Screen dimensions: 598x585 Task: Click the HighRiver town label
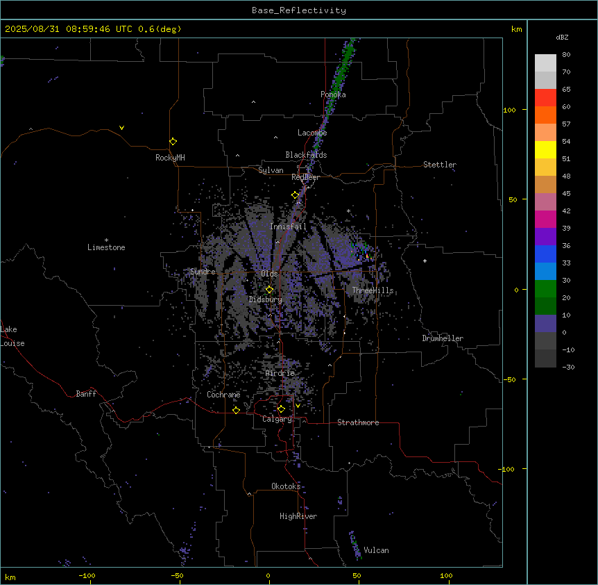tap(298, 516)
